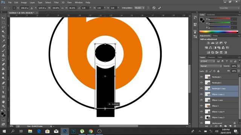
Task: Select the Rectangle shape tool
Action: [x=3, y=97]
